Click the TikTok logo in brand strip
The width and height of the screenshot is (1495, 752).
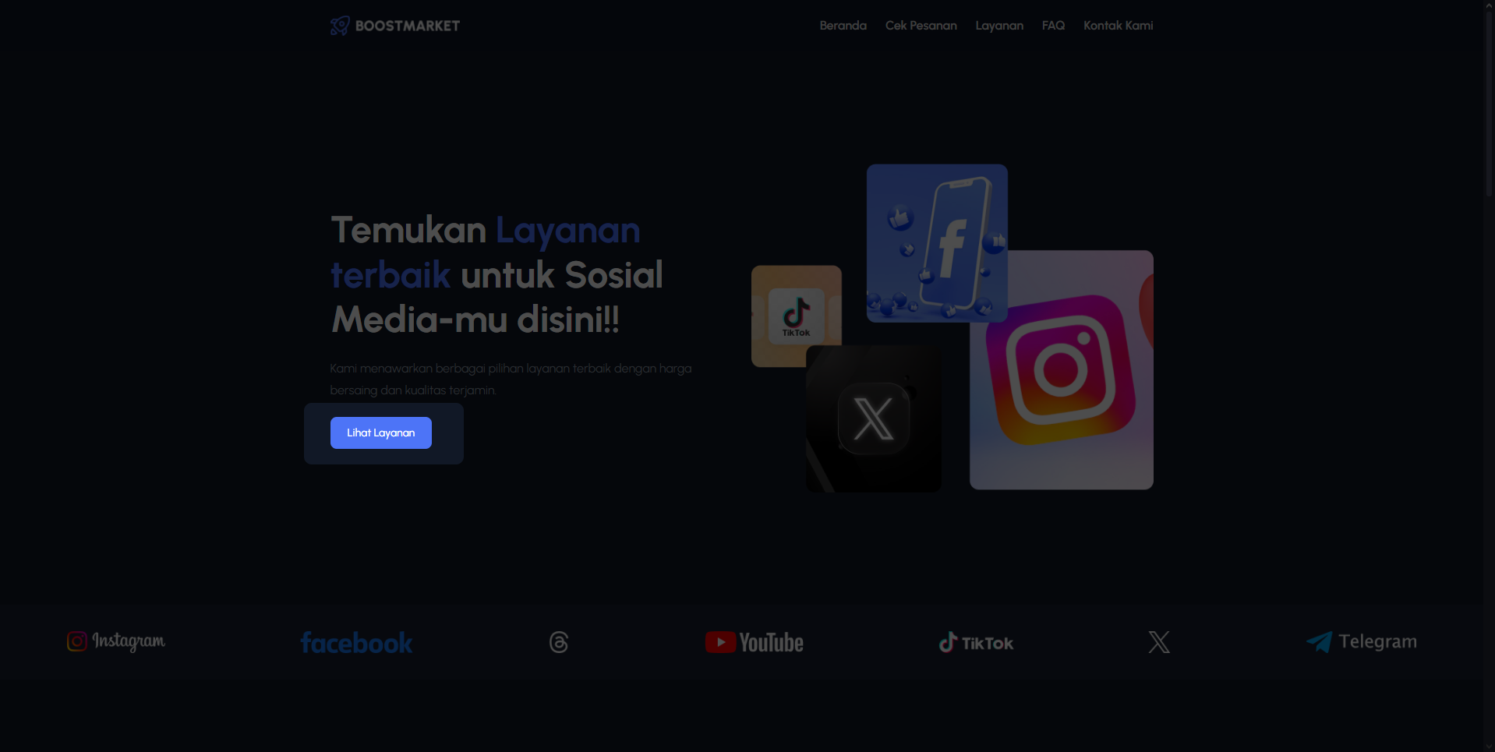pyautogui.click(x=976, y=642)
